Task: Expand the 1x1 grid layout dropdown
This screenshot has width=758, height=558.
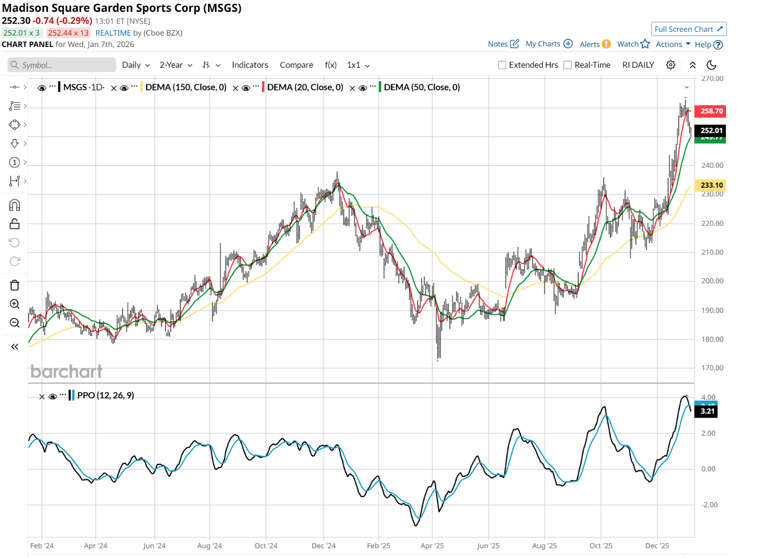Action: (x=358, y=65)
